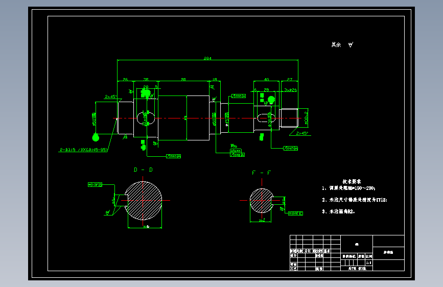Viewport: 443px width, 287px height.
Task: Click the right keyway slot on the shaft
Action: (x=266, y=118)
